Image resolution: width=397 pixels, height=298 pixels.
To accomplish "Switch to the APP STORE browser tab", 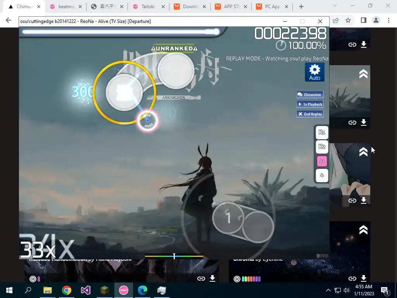I will click(231, 7).
